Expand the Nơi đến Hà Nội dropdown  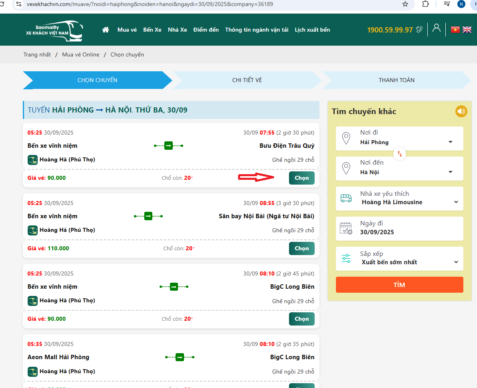pyautogui.click(x=450, y=172)
